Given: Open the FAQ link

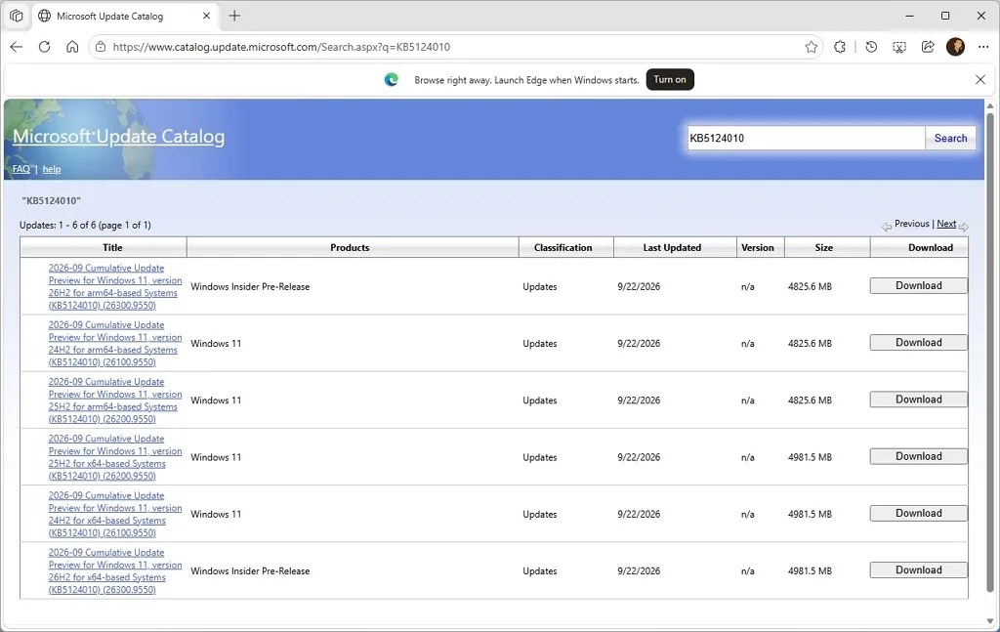Looking at the screenshot, I should [21, 169].
